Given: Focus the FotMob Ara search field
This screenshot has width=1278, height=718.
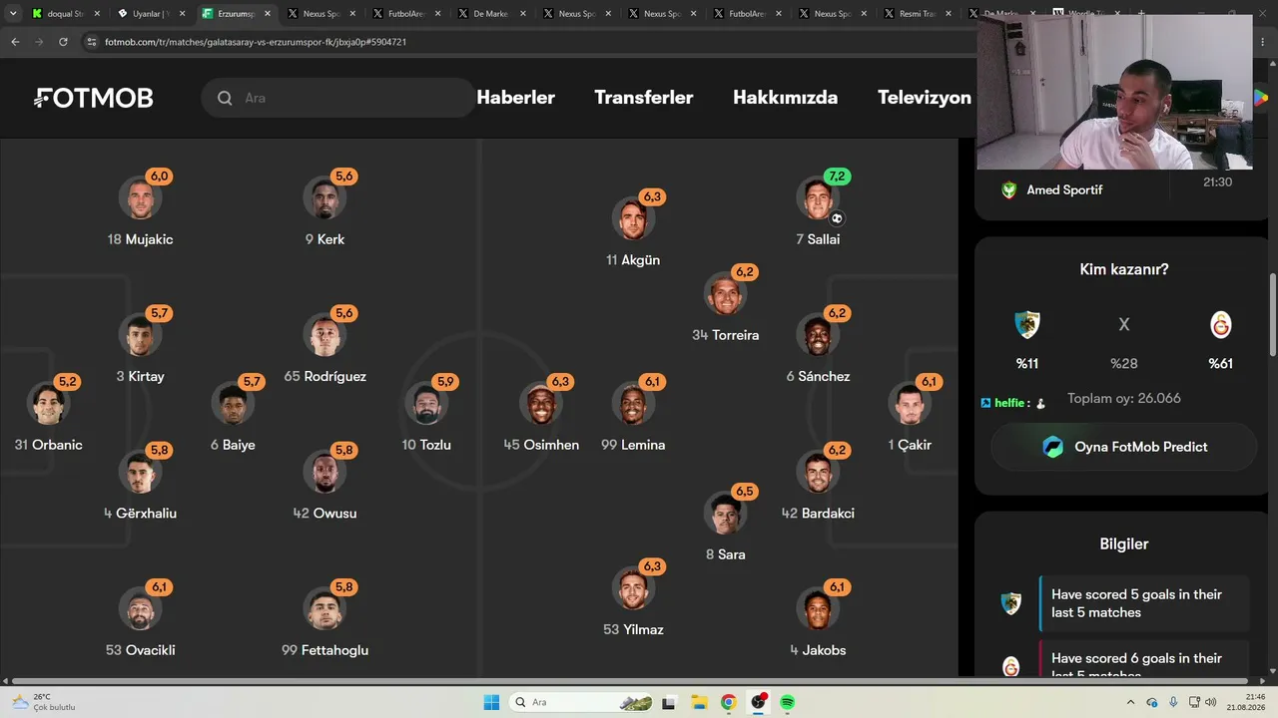Looking at the screenshot, I should (339, 98).
